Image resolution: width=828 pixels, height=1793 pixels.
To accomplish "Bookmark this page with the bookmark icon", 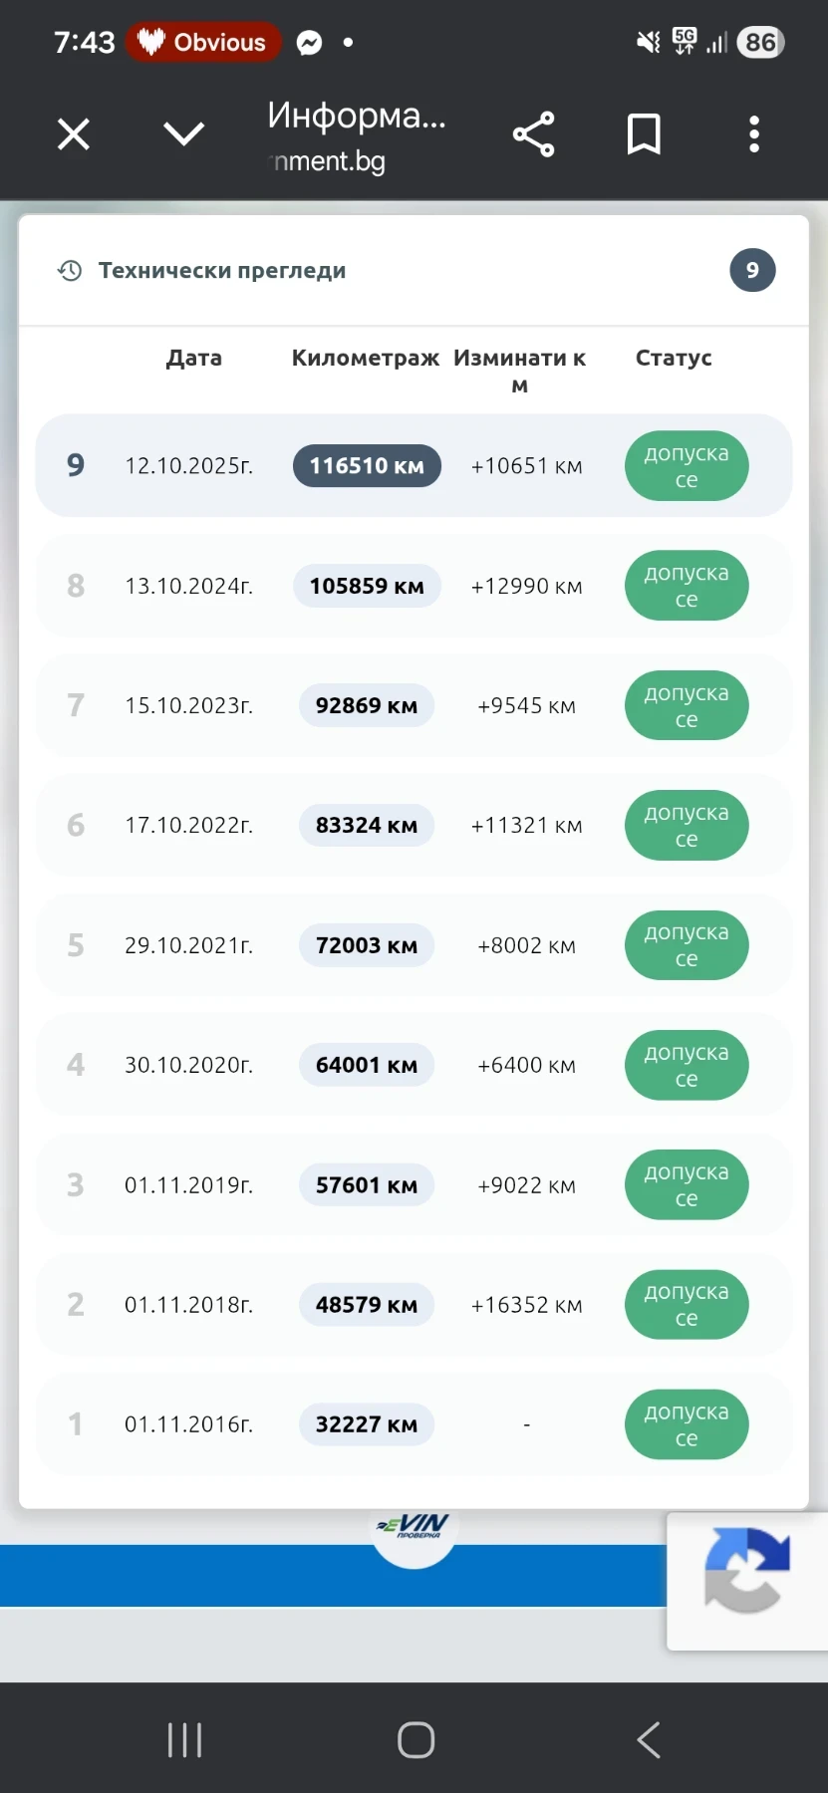I will point(644,134).
